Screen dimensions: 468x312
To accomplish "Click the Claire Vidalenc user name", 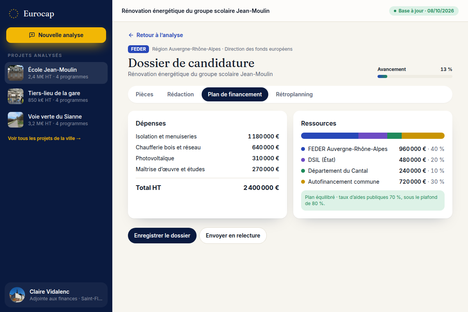I will pos(50,292).
